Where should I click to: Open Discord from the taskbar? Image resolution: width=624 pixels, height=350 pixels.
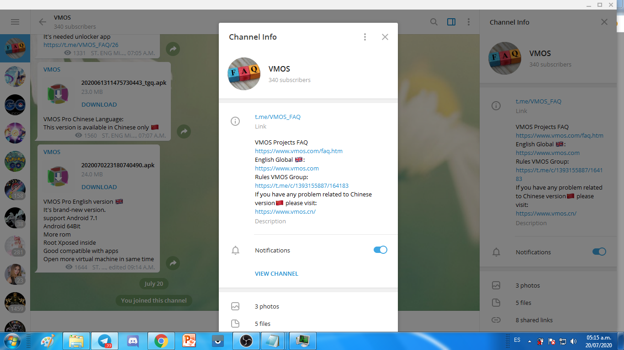[x=133, y=341]
